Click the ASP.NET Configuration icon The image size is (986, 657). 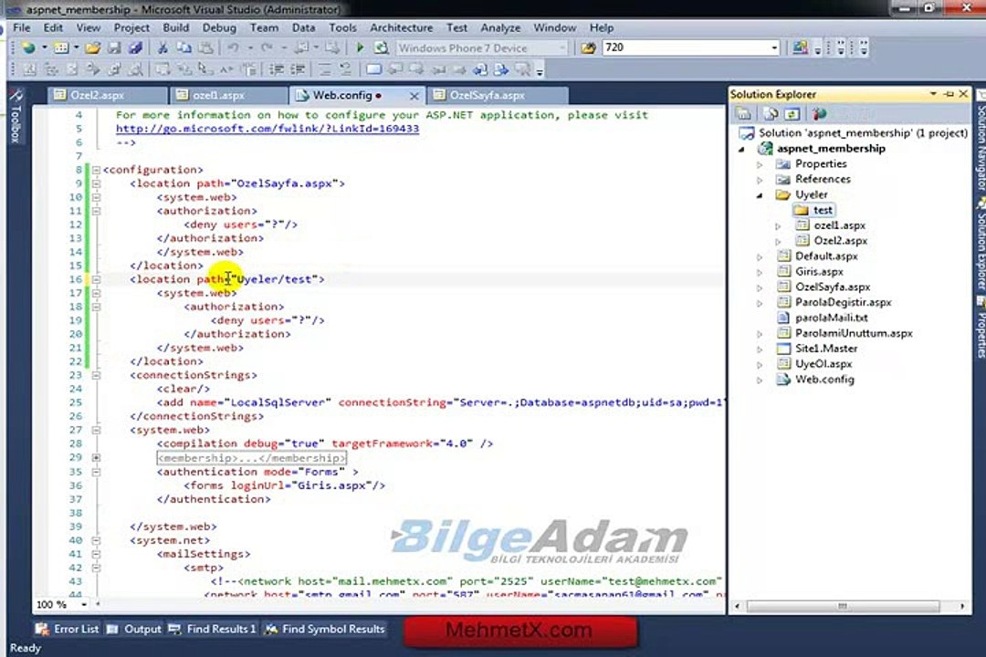pos(819,114)
